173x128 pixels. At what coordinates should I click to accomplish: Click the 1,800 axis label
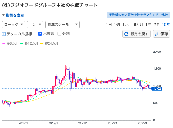coord(157,69)
